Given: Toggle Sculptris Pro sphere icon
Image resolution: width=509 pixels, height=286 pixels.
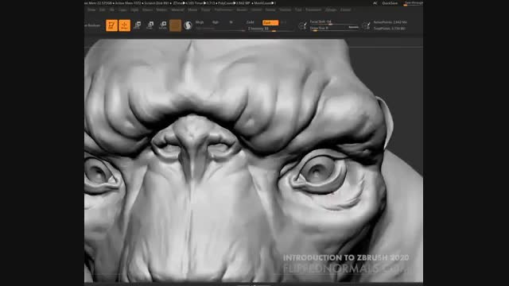Looking at the screenshot, I should [188, 25].
